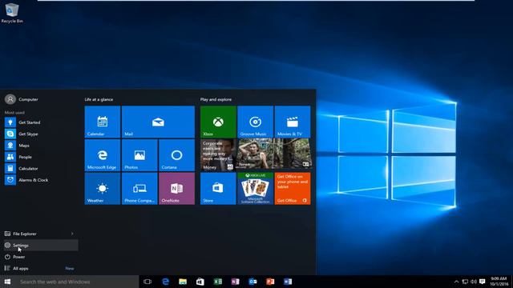Show hidden system tray icons

[456, 282]
